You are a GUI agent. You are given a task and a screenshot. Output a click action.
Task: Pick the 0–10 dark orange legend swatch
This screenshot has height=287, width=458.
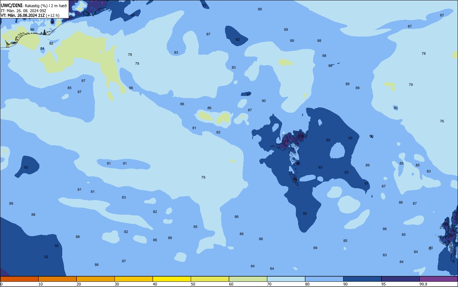19,279
